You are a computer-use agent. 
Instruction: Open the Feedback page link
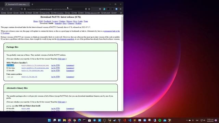coord(47,21)
